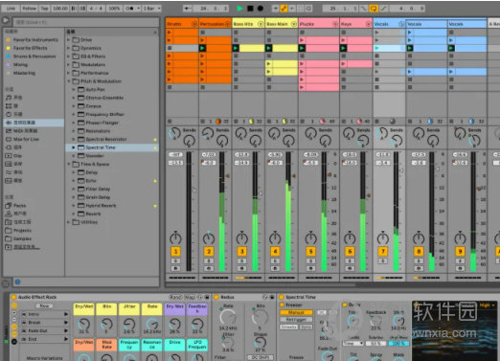Launch the playing clip in Plucks track

pos(302,48)
